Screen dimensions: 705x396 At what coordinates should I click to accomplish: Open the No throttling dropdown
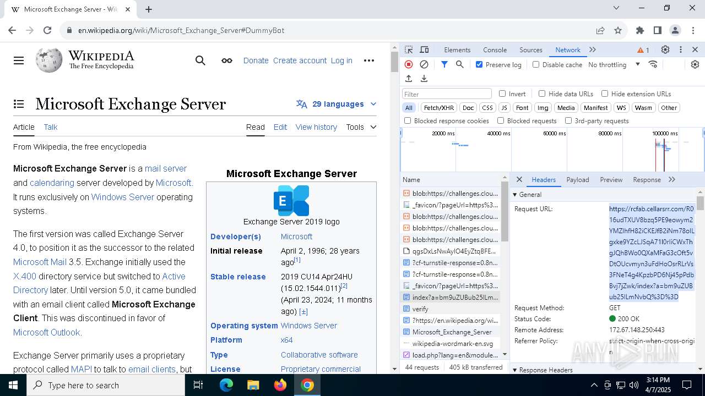(x=614, y=64)
